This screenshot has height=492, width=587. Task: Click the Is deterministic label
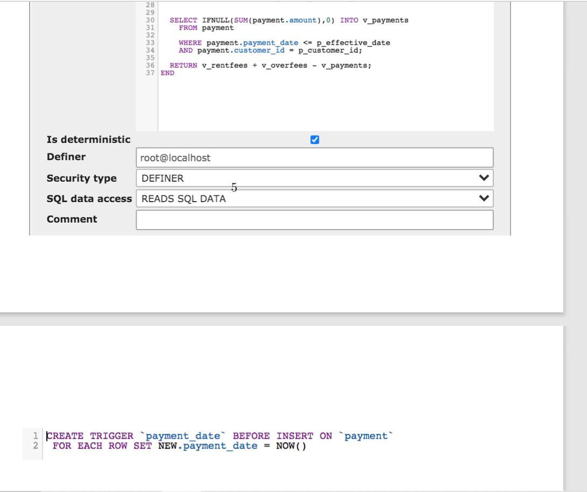[x=89, y=139]
